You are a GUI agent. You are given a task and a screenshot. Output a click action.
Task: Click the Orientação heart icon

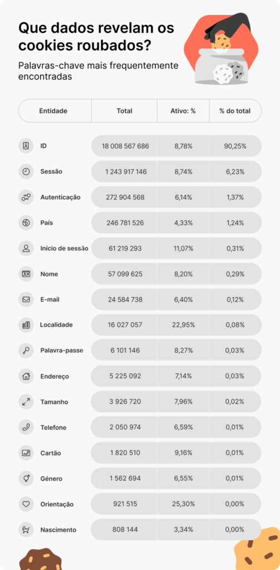pos(26,504)
